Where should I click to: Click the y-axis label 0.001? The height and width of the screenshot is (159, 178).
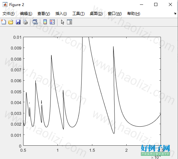coord(16,135)
